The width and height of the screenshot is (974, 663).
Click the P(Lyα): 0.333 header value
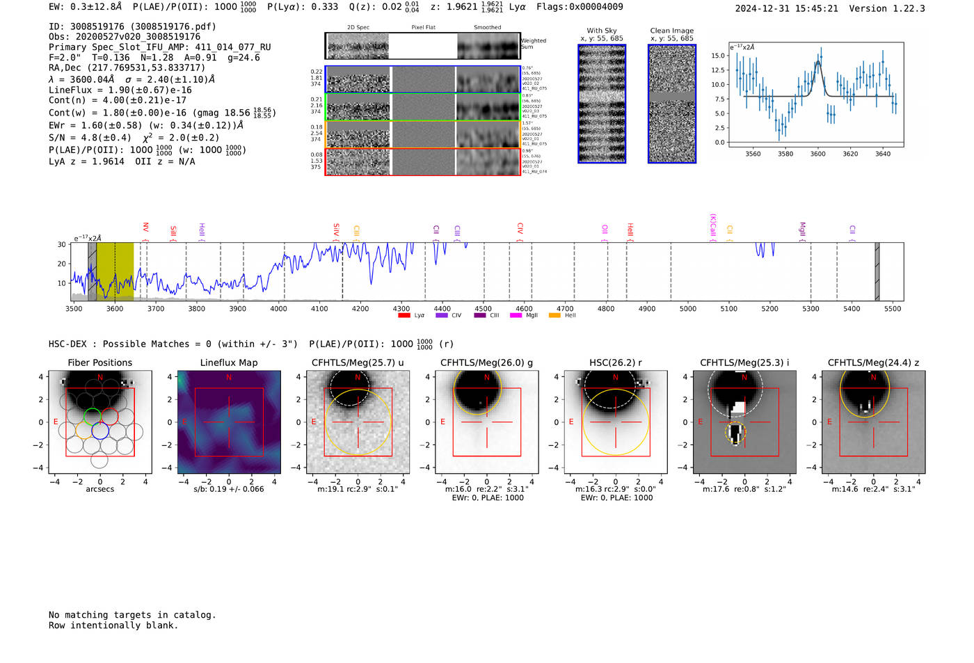[x=305, y=7]
